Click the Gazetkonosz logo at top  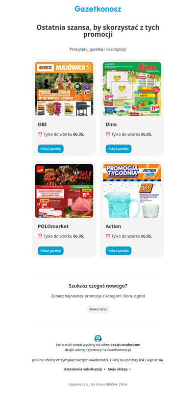coord(98,9)
